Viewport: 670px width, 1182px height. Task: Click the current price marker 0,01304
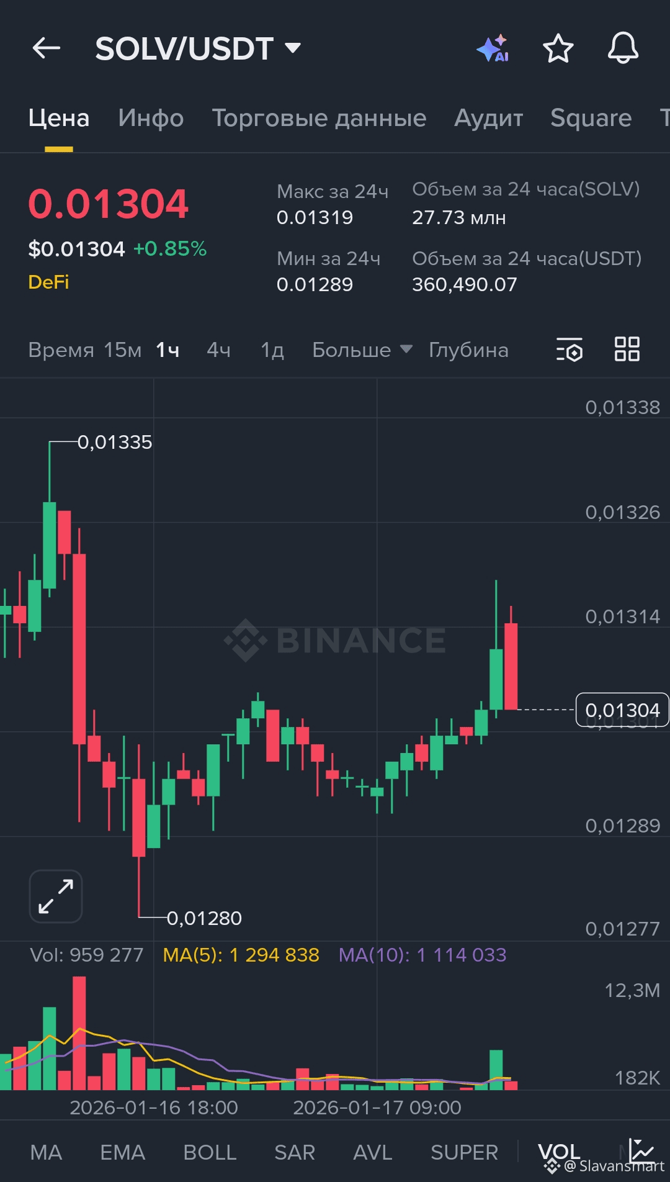coord(622,710)
